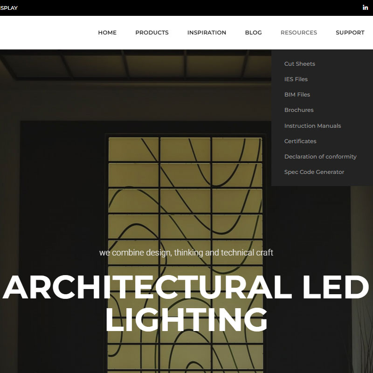Click the Certificates menu item
This screenshot has height=373, width=373.
[x=300, y=141]
